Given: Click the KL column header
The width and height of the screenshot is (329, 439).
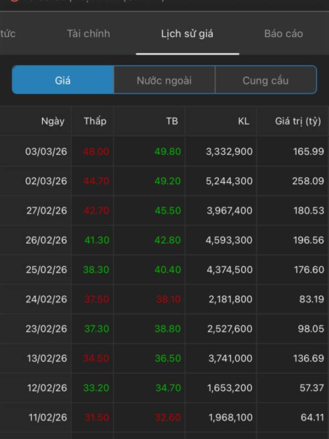Looking at the screenshot, I should tap(243, 121).
